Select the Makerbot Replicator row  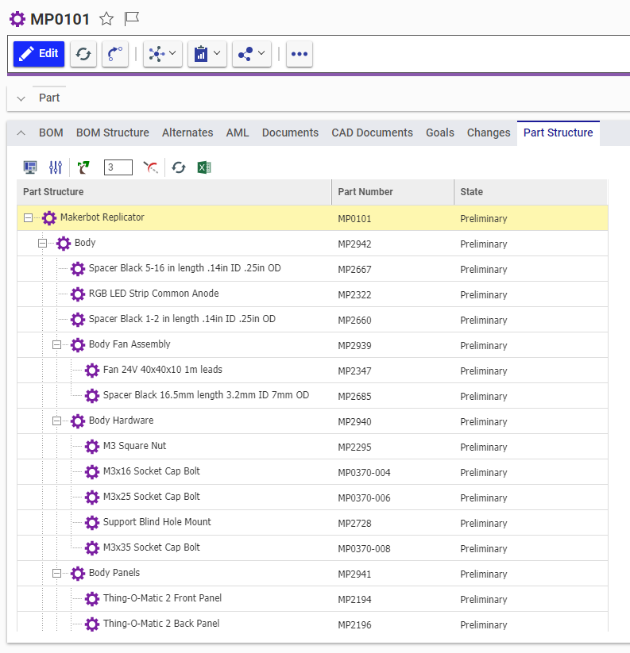312,218
